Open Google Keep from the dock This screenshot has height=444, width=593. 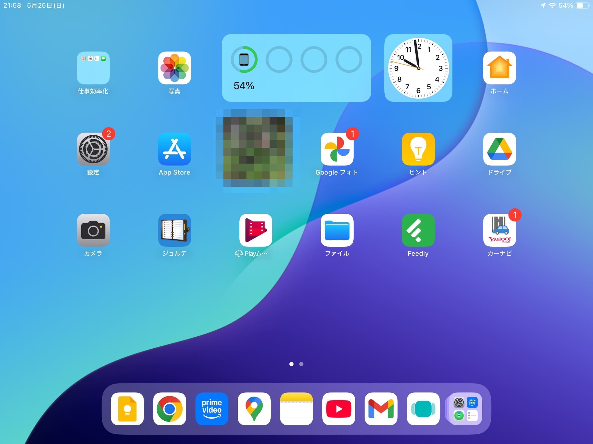tap(127, 409)
